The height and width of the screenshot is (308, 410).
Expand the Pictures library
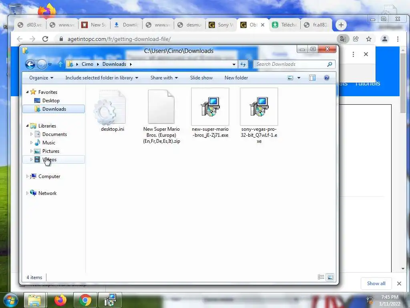31,151
